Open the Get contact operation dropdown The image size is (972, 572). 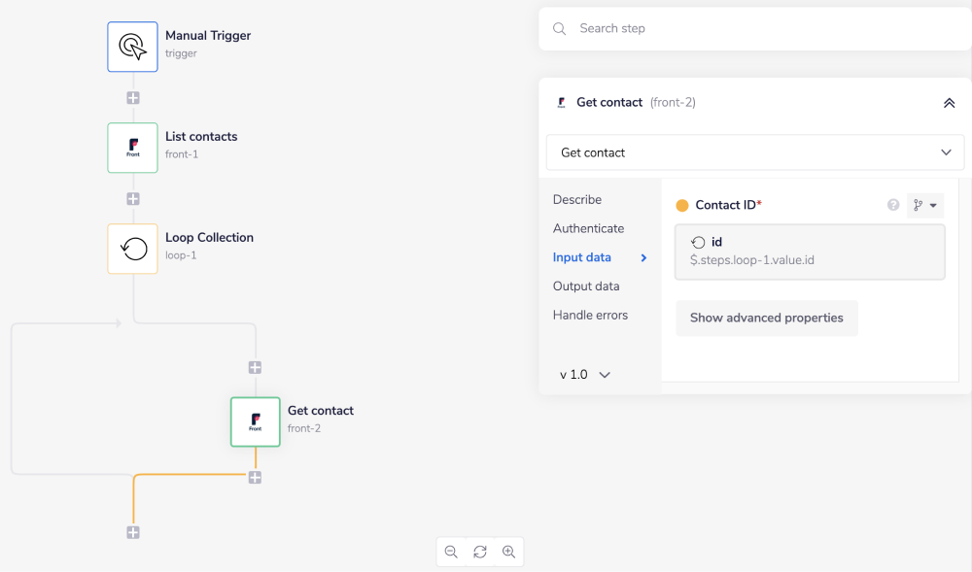754,152
